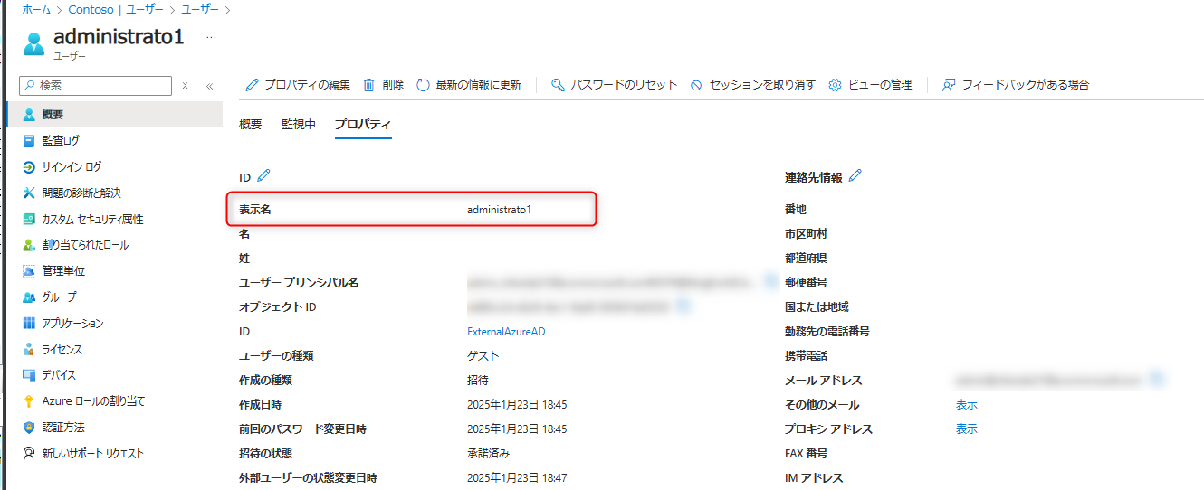Click プロパティの編集 toolbar button

[298, 85]
